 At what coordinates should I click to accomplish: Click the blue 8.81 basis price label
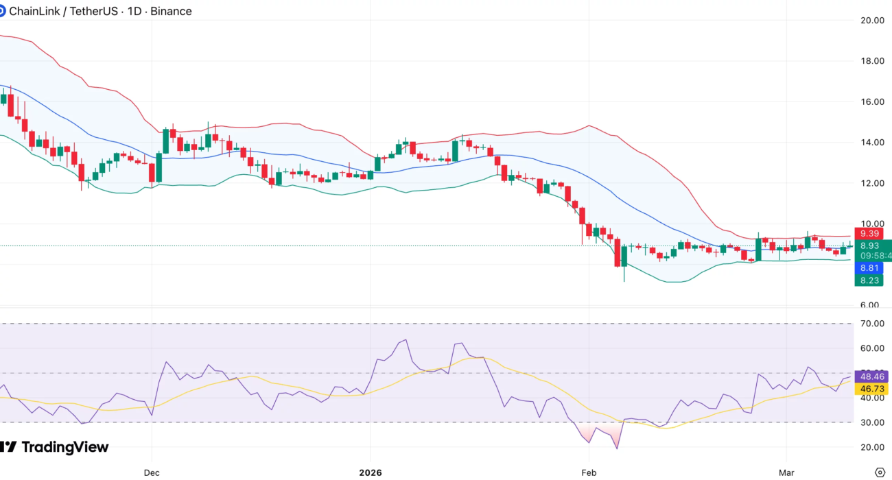pyautogui.click(x=869, y=268)
